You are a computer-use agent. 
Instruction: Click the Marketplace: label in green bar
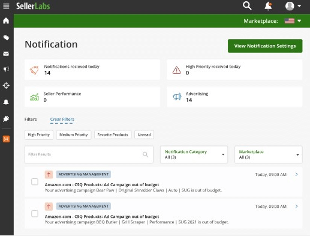point(261,21)
